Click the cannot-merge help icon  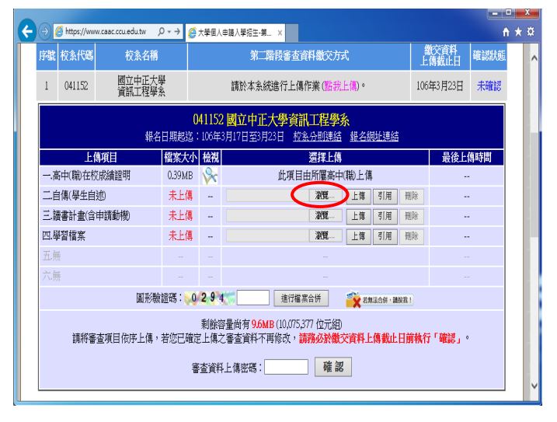[379, 299]
